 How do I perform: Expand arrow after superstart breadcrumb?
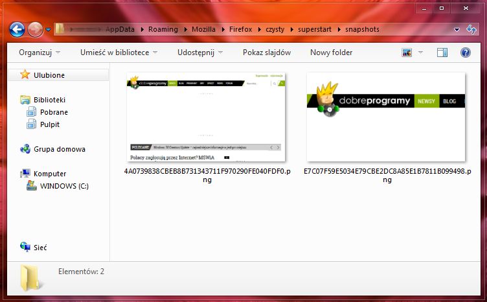(339, 30)
